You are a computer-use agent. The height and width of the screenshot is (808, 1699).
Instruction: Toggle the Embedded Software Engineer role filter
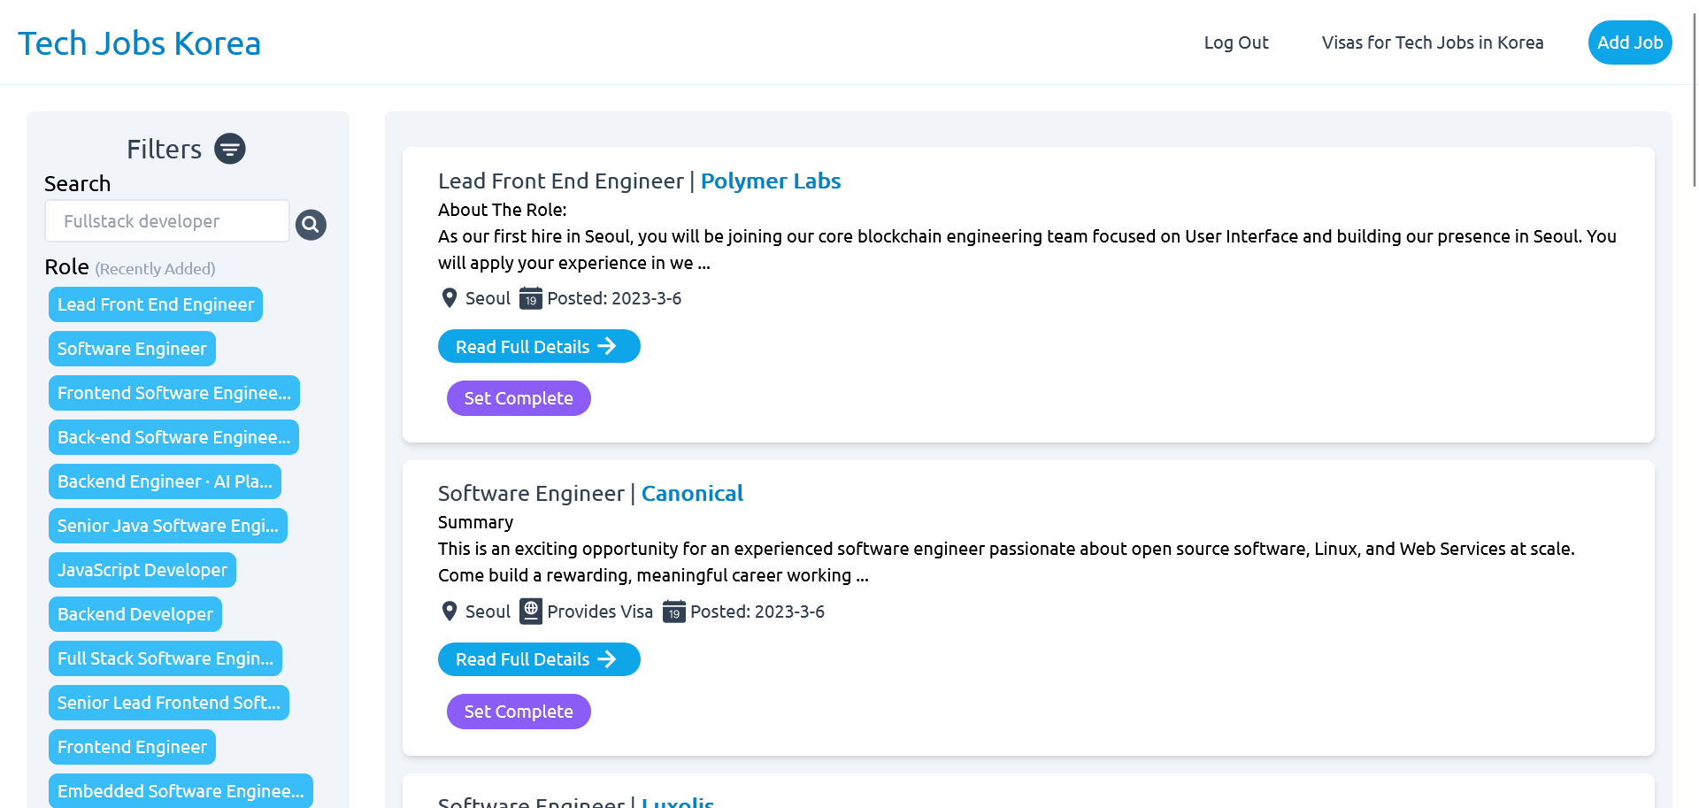point(181,790)
